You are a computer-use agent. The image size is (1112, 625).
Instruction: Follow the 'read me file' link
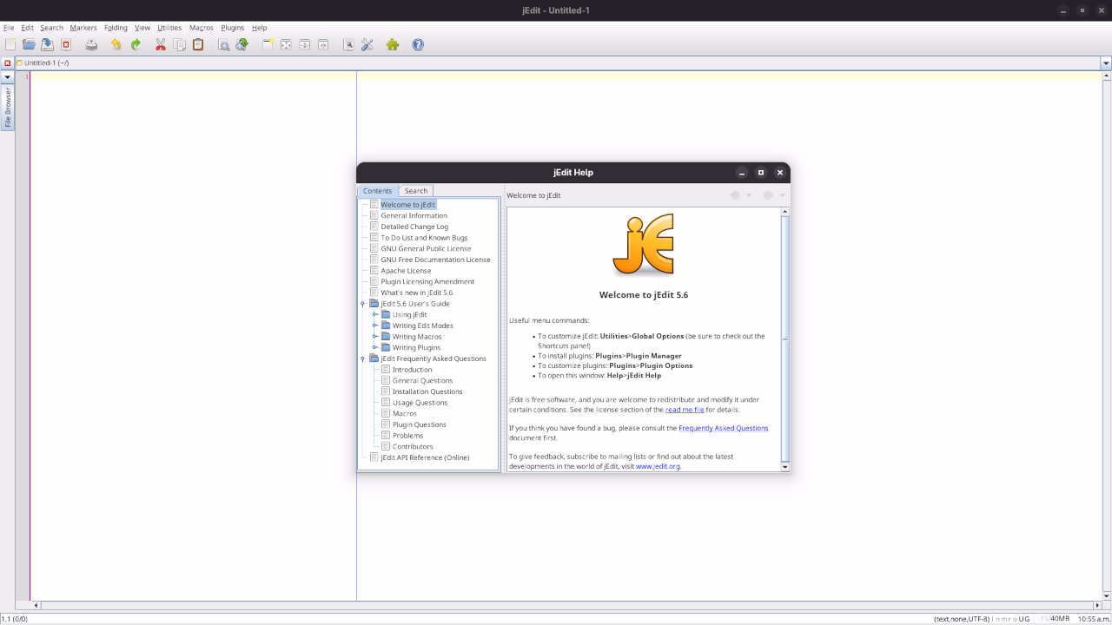[x=685, y=410]
